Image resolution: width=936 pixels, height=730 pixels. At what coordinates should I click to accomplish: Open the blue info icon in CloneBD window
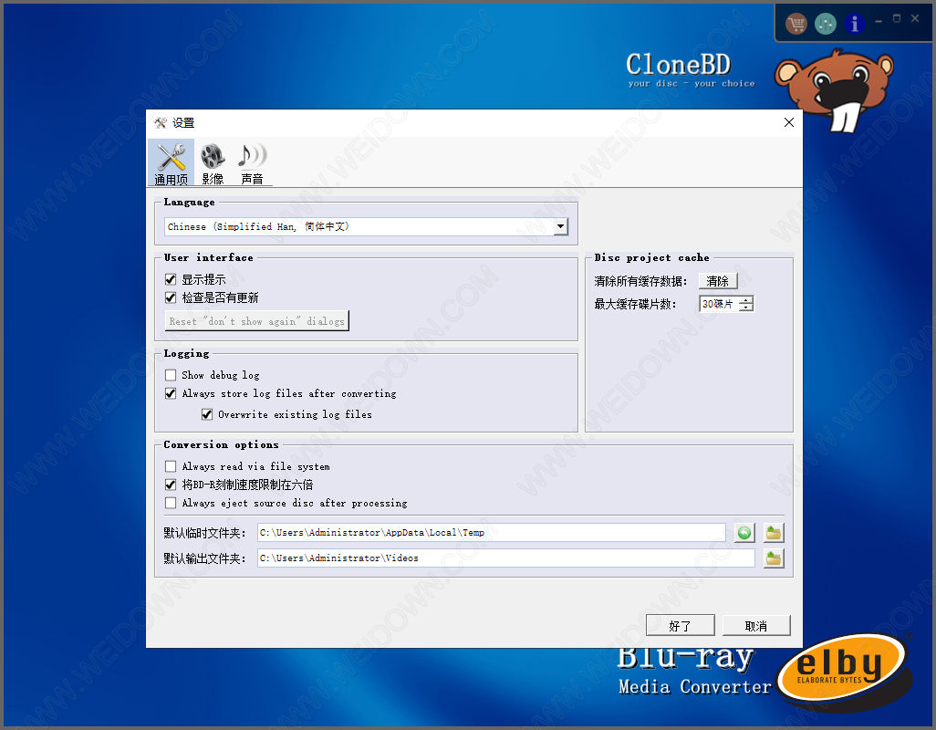(x=854, y=24)
